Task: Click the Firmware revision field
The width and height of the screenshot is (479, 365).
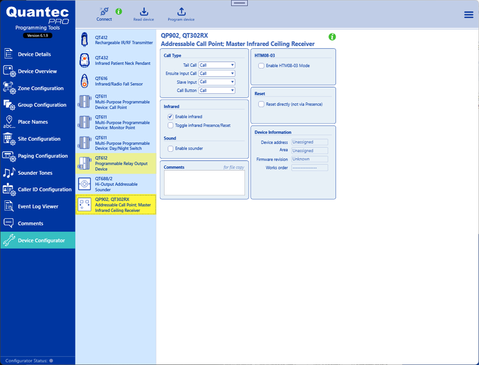Action: (x=310, y=159)
